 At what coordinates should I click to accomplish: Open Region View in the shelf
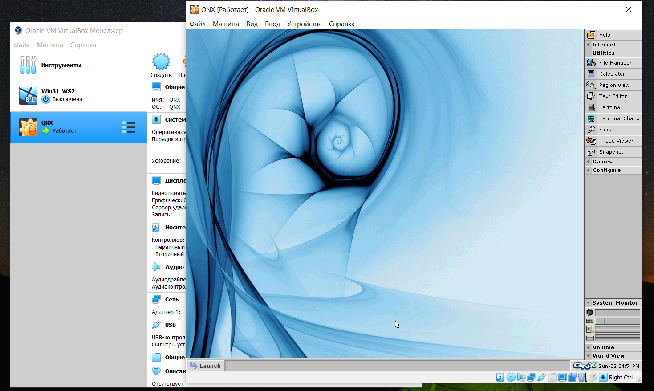(613, 85)
